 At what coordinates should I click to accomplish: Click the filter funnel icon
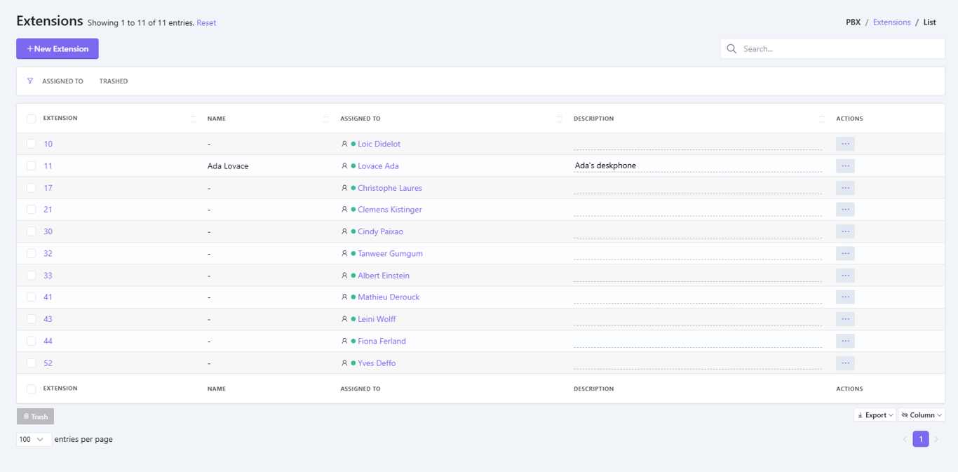point(30,81)
